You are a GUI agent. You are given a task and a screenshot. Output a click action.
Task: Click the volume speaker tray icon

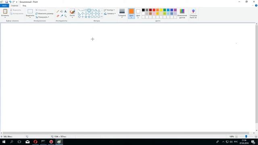tap(231, 142)
